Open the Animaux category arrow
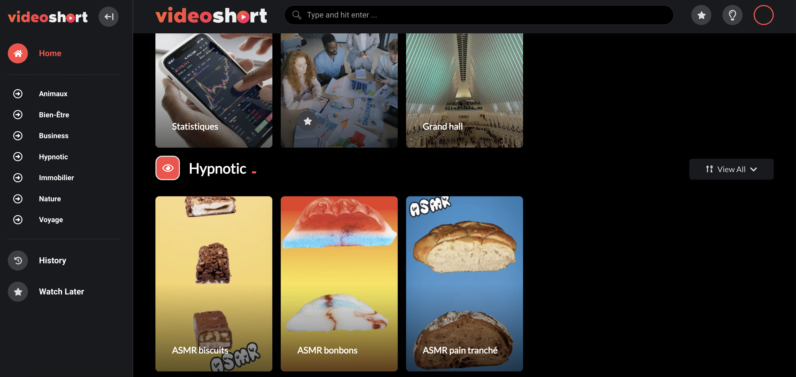The height and width of the screenshot is (377, 796). (x=18, y=94)
